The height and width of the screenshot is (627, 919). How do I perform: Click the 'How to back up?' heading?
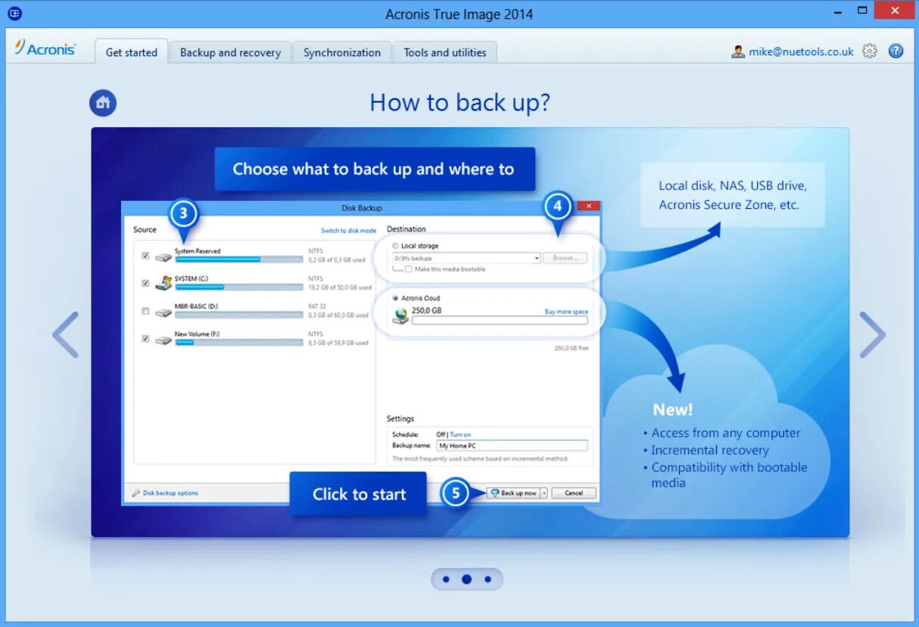click(x=459, y=102)
